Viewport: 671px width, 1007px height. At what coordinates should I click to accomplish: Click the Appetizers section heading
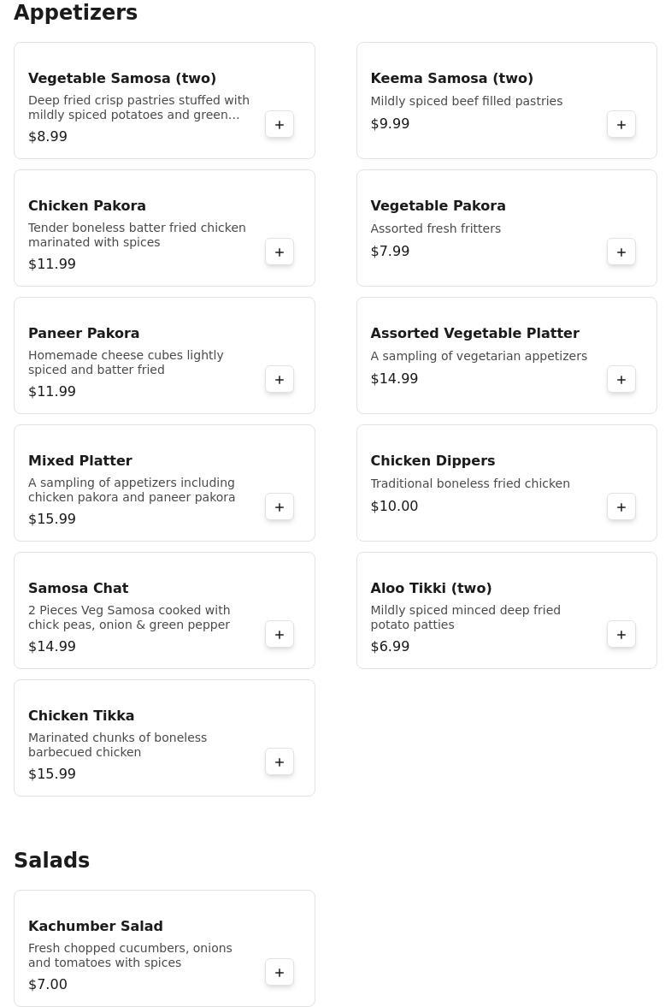click(75, 13)
